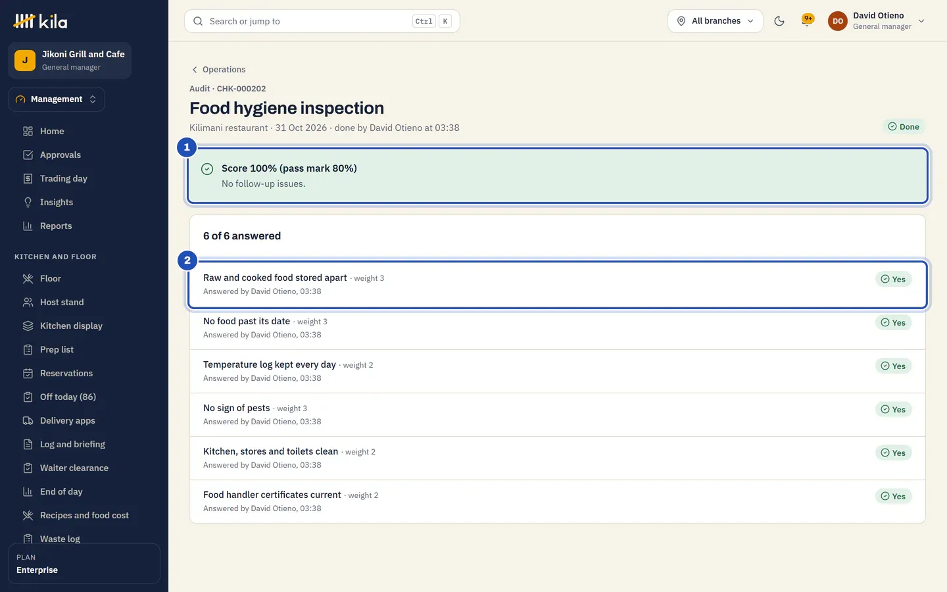Click the Home grid icon

click(28, 131)
